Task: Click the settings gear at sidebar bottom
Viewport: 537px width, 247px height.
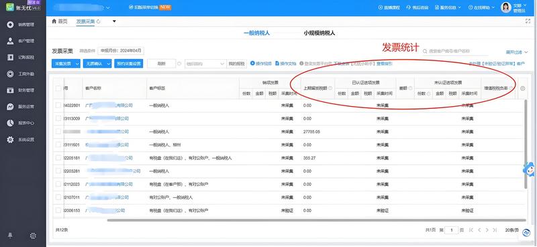Action: tap(33, 236)
